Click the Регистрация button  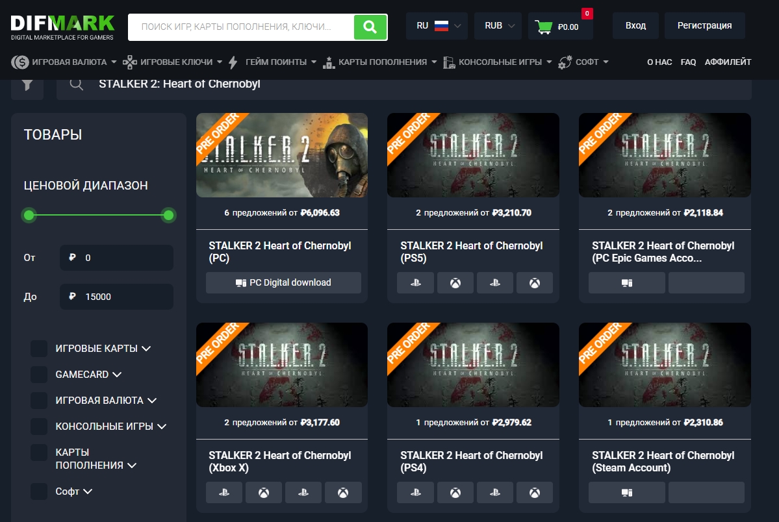[x=704, y=26]
